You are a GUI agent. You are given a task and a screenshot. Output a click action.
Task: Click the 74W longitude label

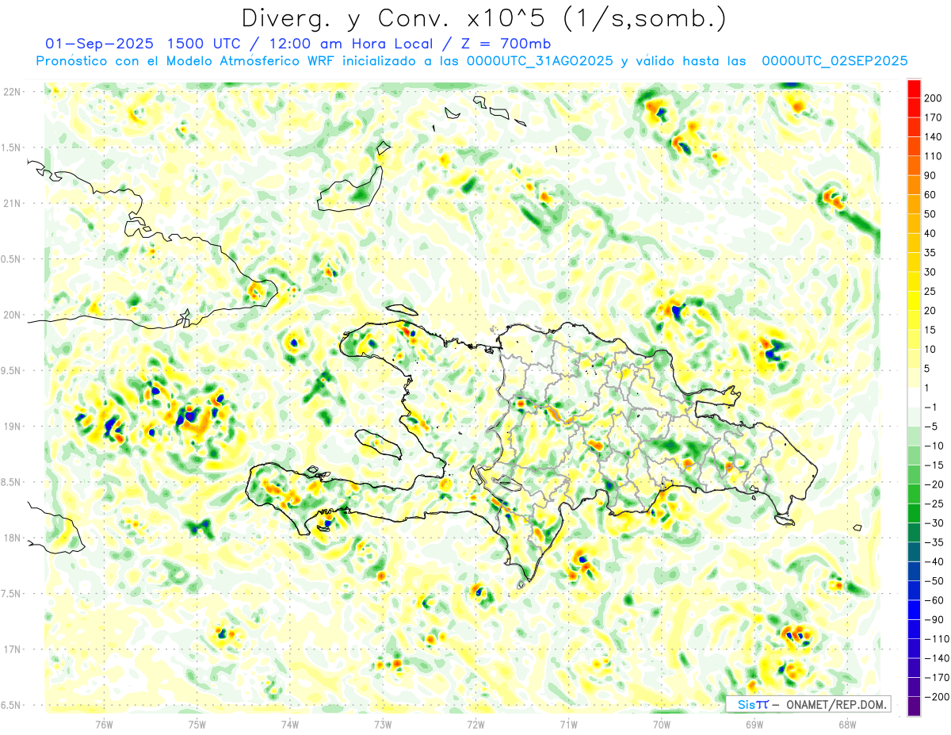coord(290,724)
